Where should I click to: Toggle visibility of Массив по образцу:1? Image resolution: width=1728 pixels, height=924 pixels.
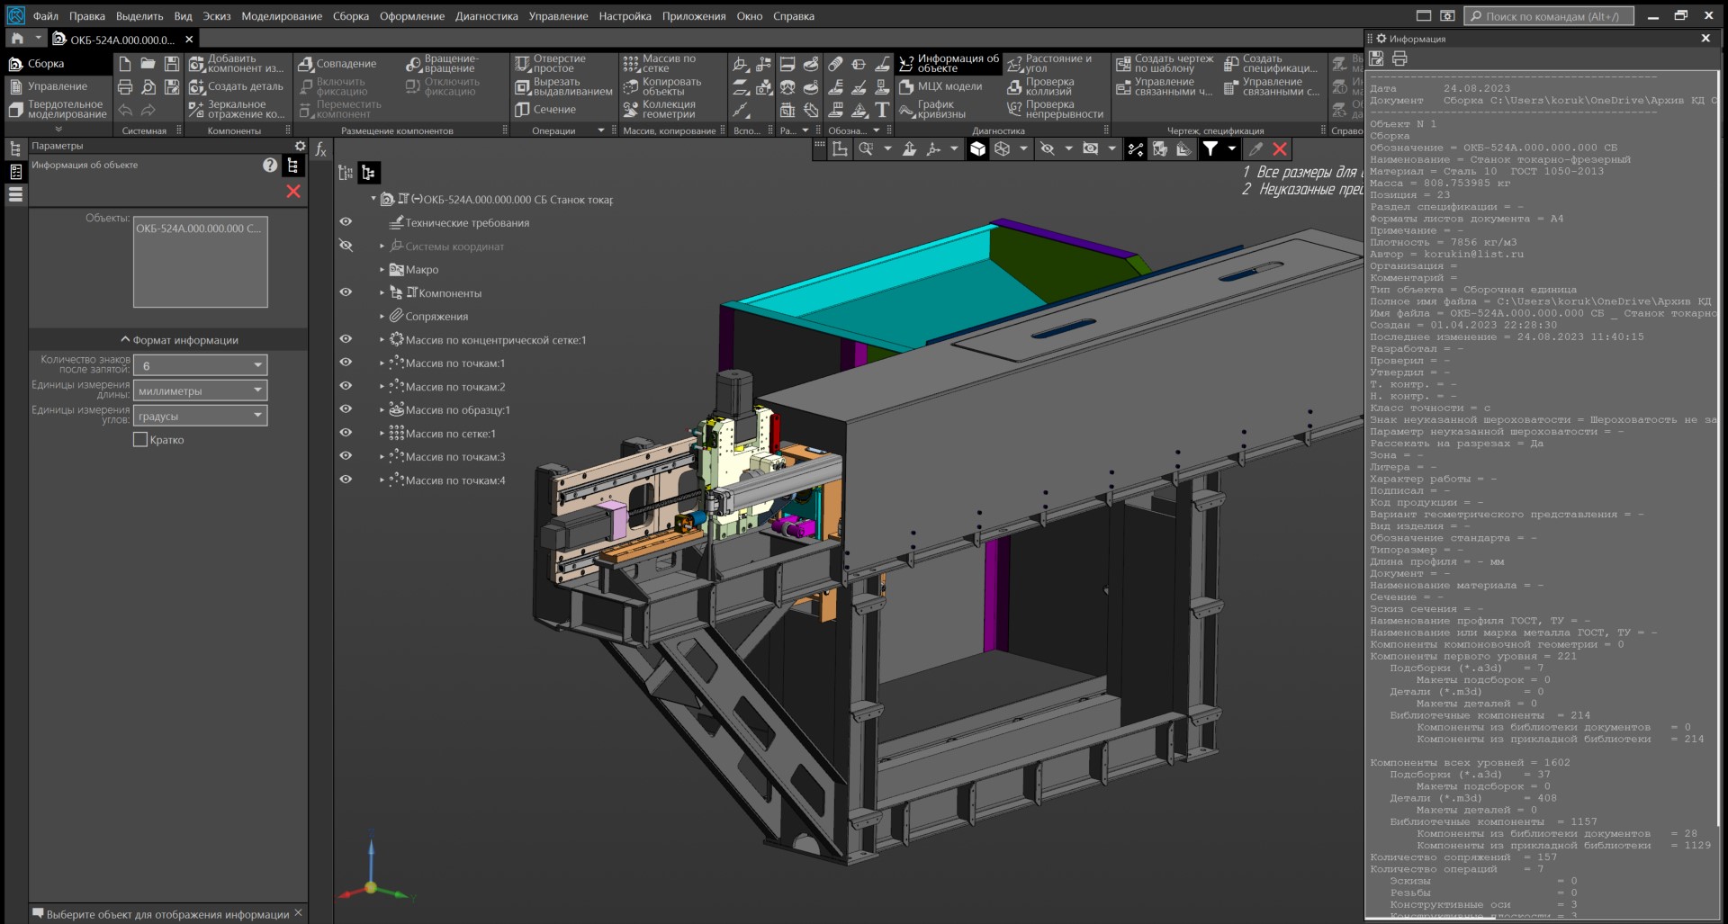(x=346, y=409)
